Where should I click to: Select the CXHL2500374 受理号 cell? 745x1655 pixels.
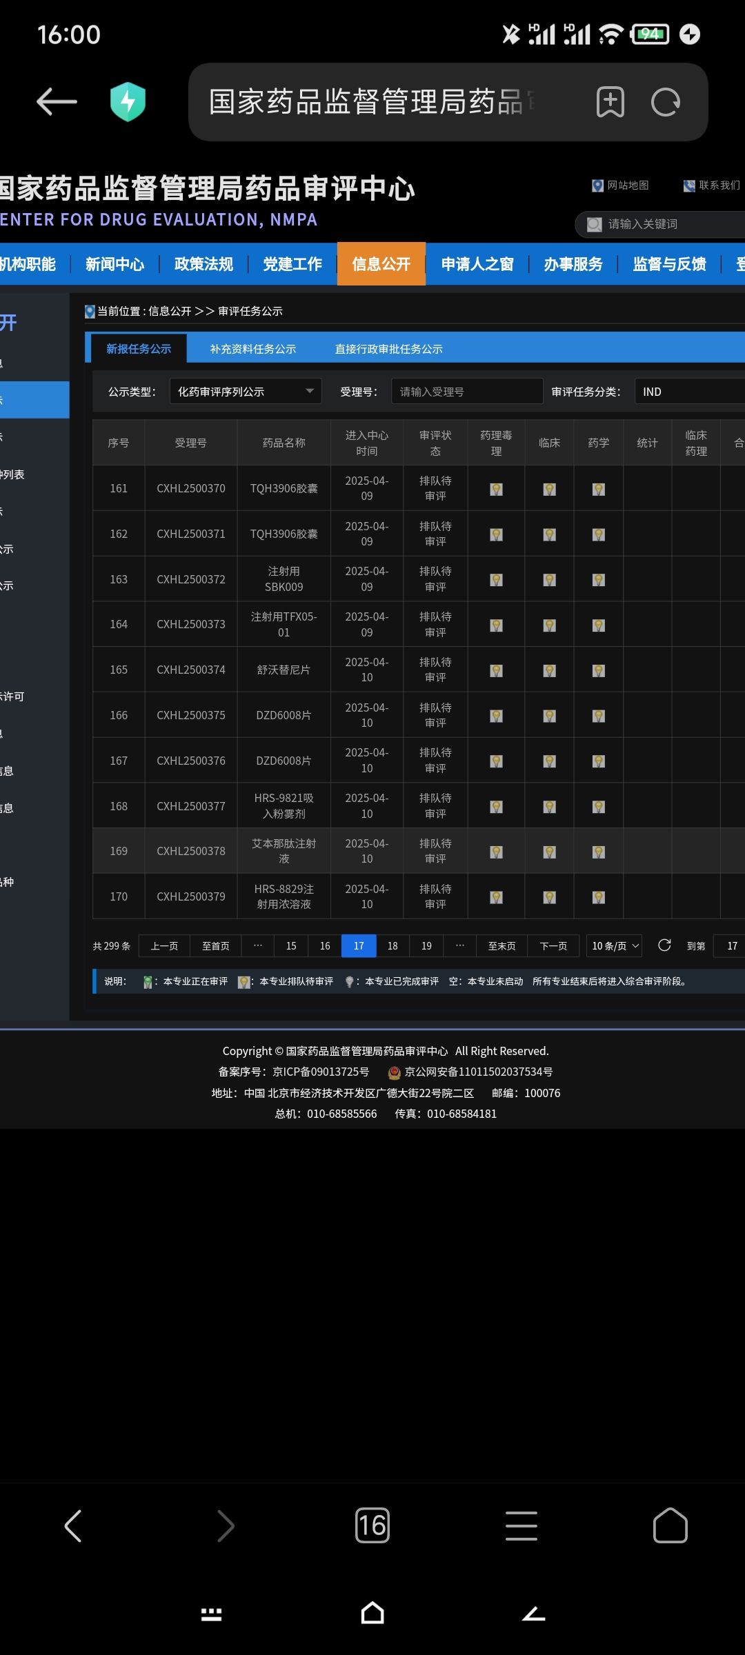coord(191,670)
